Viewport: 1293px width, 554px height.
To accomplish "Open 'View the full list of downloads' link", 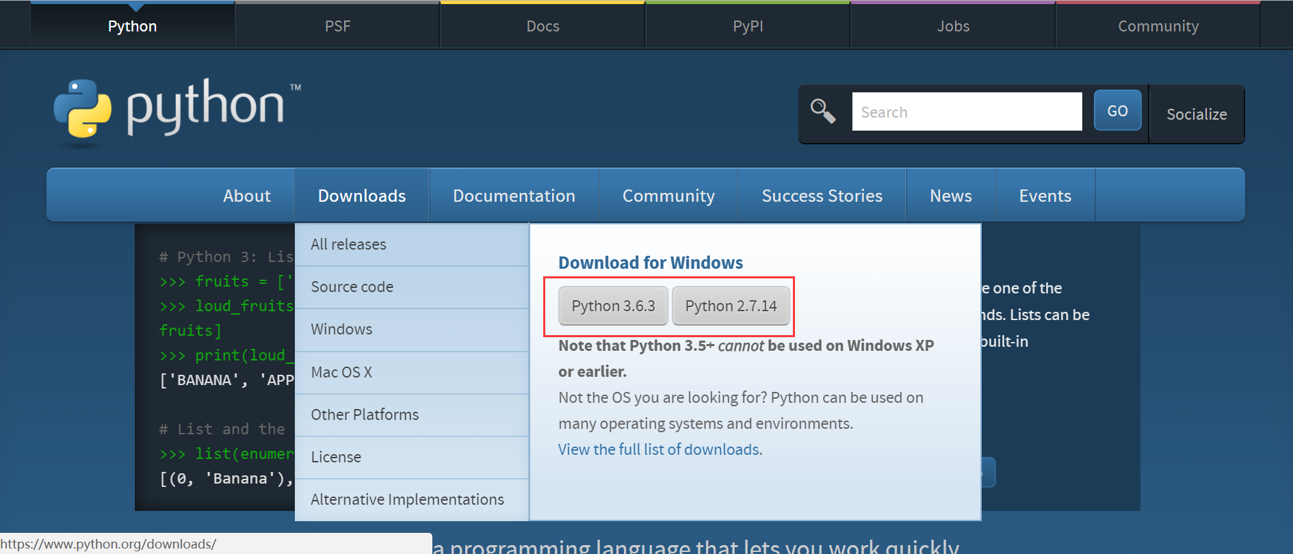I will coord(660,449).
